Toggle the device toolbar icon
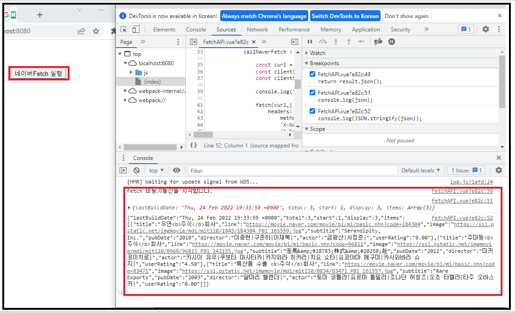This screenshot has width=515, height=313. click(136, 30)
